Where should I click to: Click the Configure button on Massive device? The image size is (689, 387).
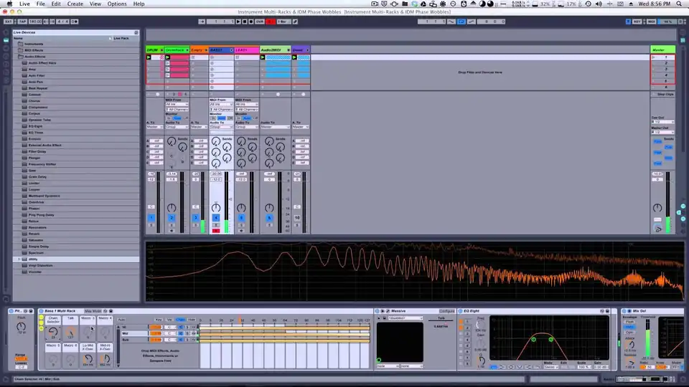point(447,311)
